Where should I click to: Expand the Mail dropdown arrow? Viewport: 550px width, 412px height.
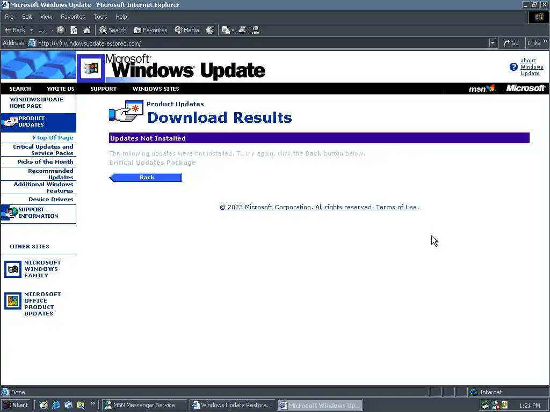click(x=233, y=31)
